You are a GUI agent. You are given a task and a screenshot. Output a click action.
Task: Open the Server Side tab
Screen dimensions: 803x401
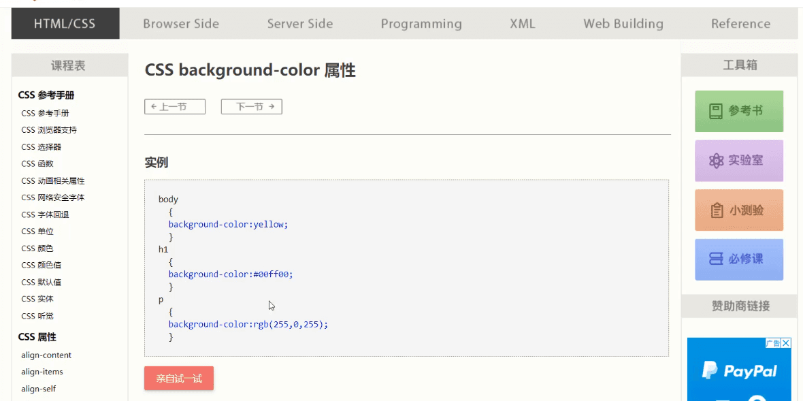point(300,24)
